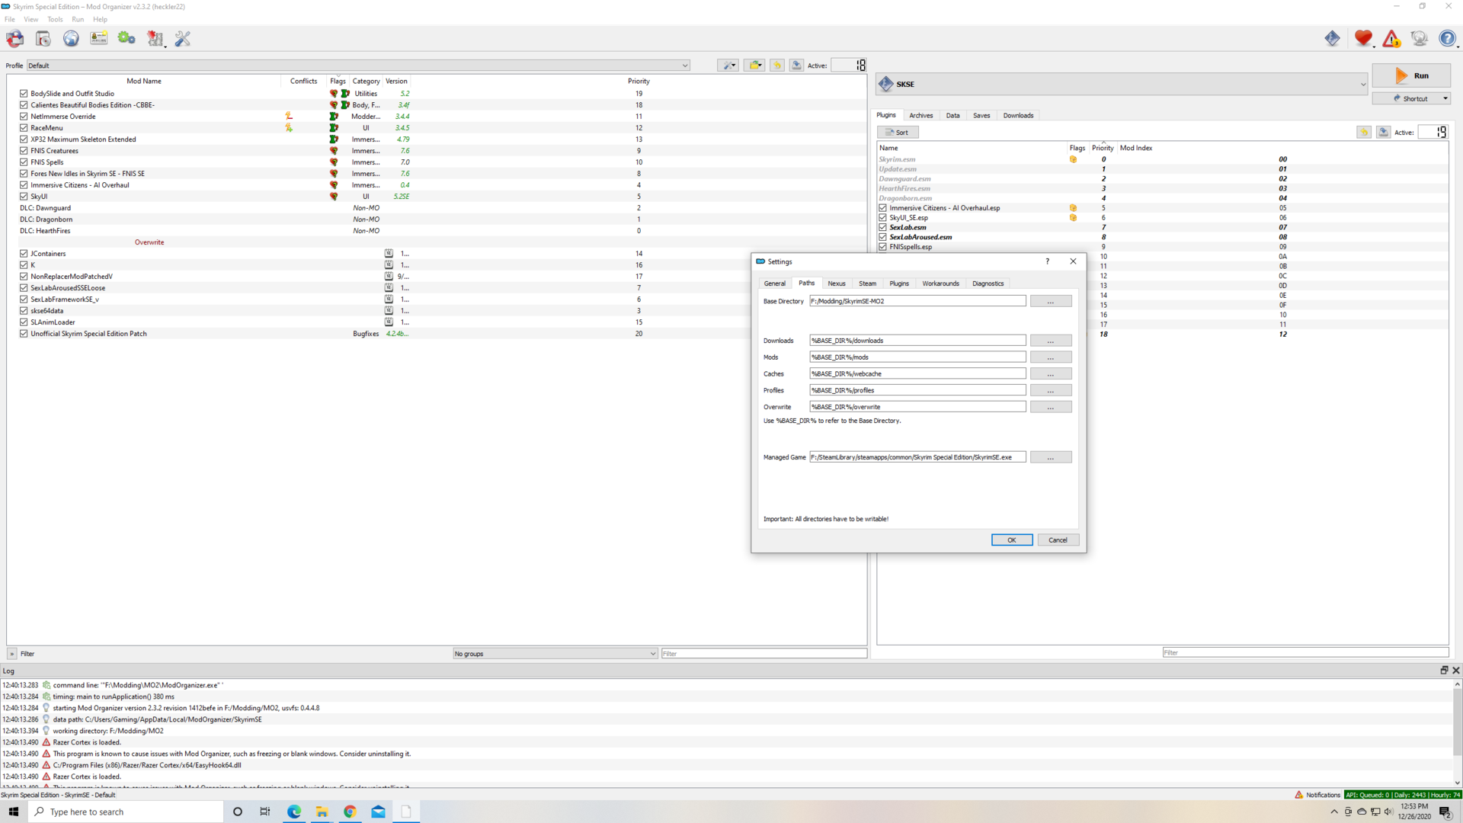Open Task View on the taskbar
Screen dimensions: 1463x823
(x=265, y=812)
